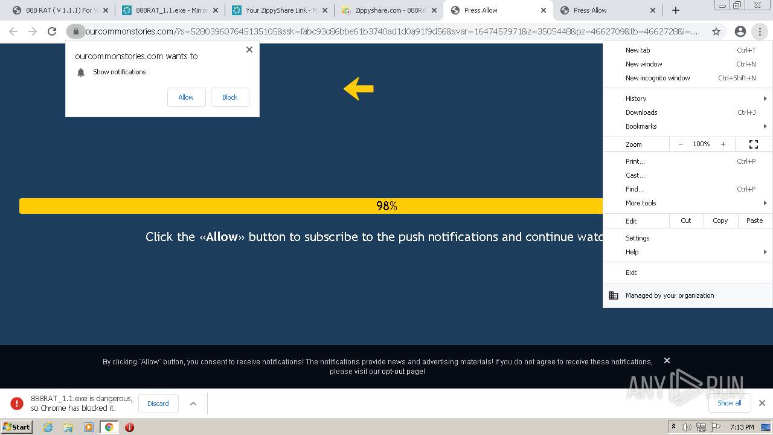This screenshot has width=773, height=435.
Task: Click the Chrome taskbar icon
Action: (109, 427)
